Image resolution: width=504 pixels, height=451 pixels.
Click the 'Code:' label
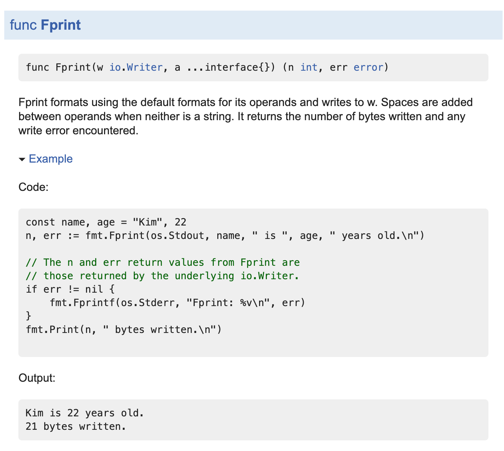(33, 187)
